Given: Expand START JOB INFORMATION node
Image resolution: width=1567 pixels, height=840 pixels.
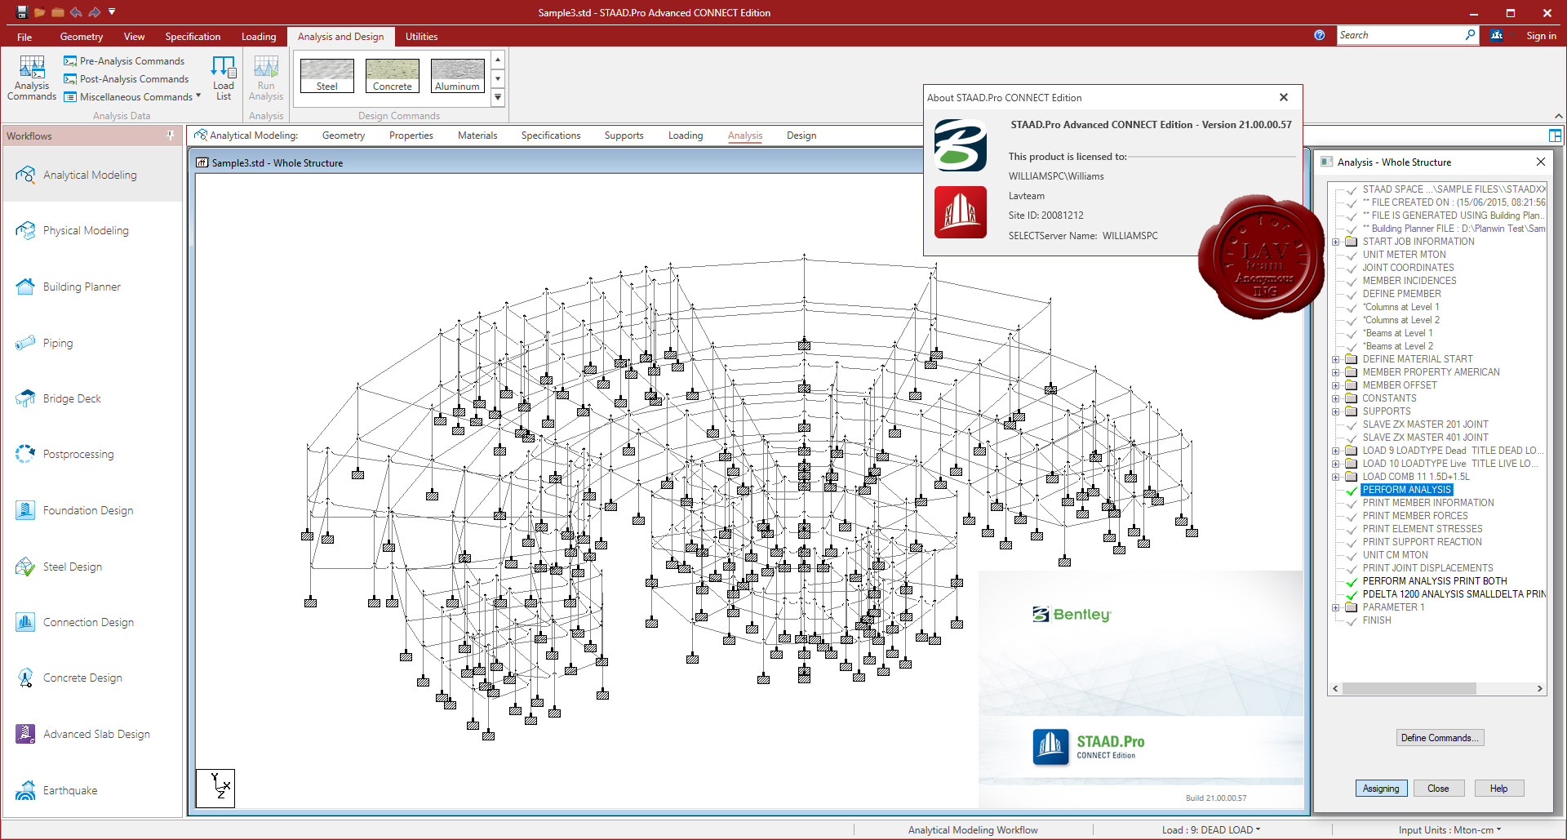Looking at the screenshot, I should point(1335,242).
